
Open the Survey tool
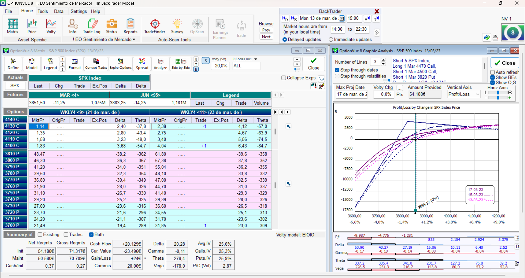point(177,26)
